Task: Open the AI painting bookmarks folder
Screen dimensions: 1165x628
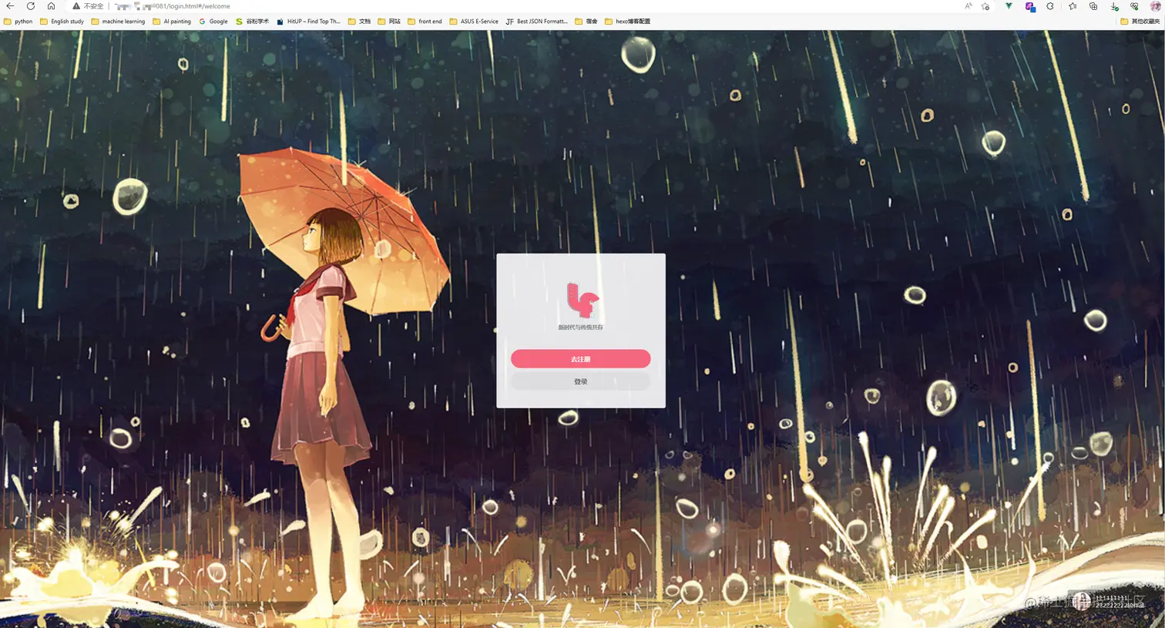Action: click(x=172, y=22)
